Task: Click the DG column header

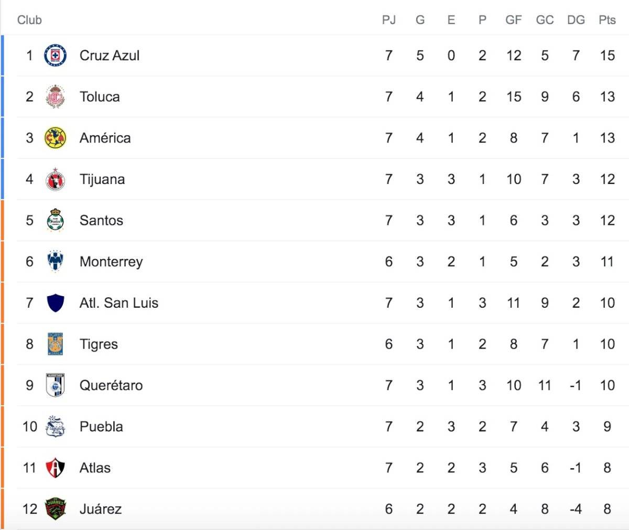Action: pos(576,20)
